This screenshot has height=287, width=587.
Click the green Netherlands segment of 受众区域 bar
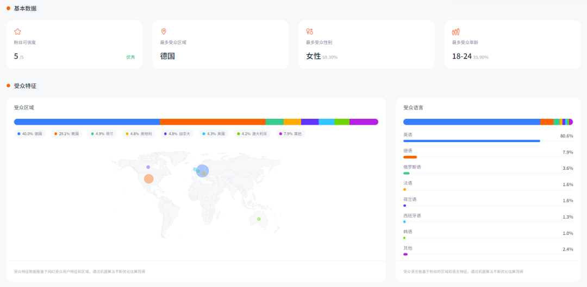point(274,122)
